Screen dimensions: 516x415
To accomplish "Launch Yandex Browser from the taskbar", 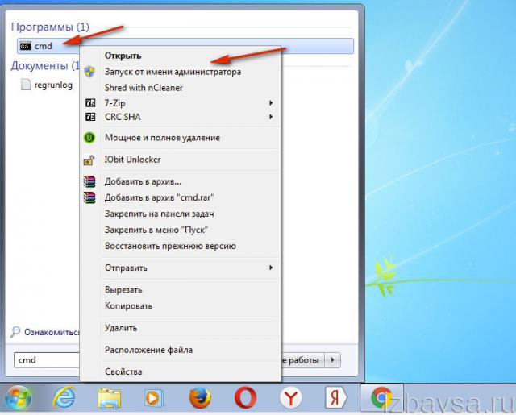I will pos(290,396).
